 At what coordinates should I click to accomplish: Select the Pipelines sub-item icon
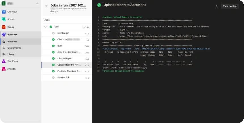click(4, 42)
